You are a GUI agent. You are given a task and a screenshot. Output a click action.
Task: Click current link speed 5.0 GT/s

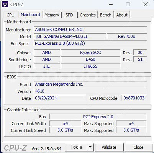[66, 130]
